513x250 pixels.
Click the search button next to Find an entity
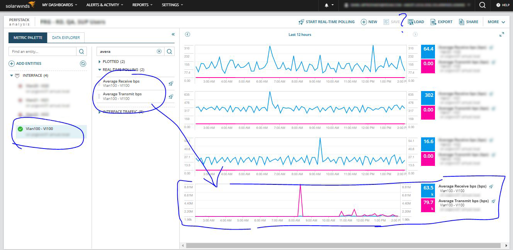pyautogui.click(x=82, y=51)
